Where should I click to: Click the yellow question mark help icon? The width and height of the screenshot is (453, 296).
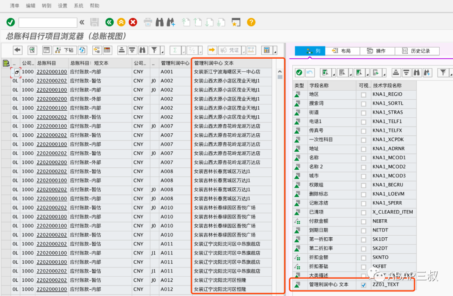point(251,22)
